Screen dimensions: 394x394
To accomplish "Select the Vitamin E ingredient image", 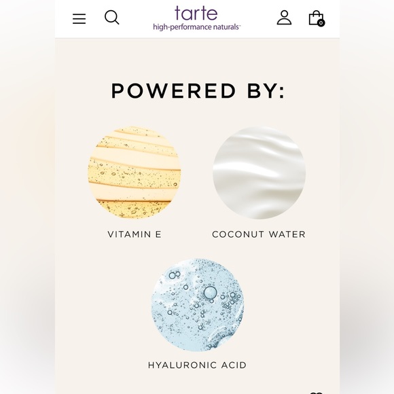I will tap(135, 173).
